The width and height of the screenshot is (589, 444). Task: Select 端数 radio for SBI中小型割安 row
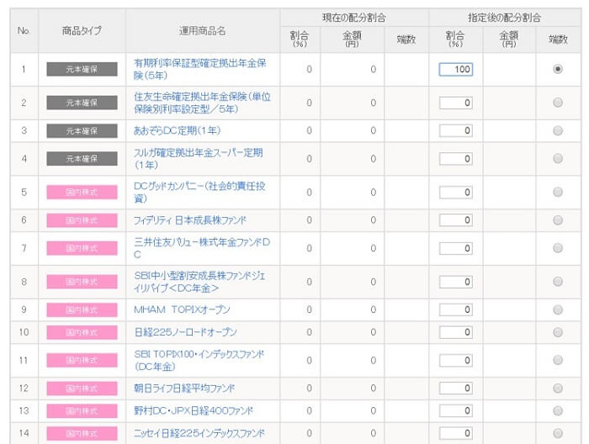[558, 282]
